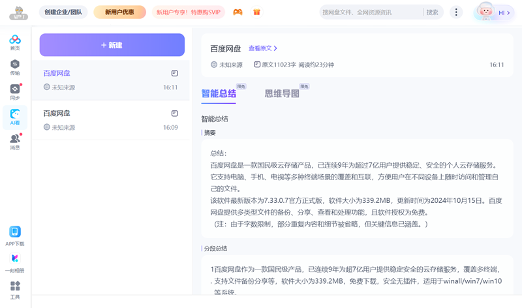Click 创建企业/团队 button
This screenshot has width=522, height=308.
pos(63,12)
